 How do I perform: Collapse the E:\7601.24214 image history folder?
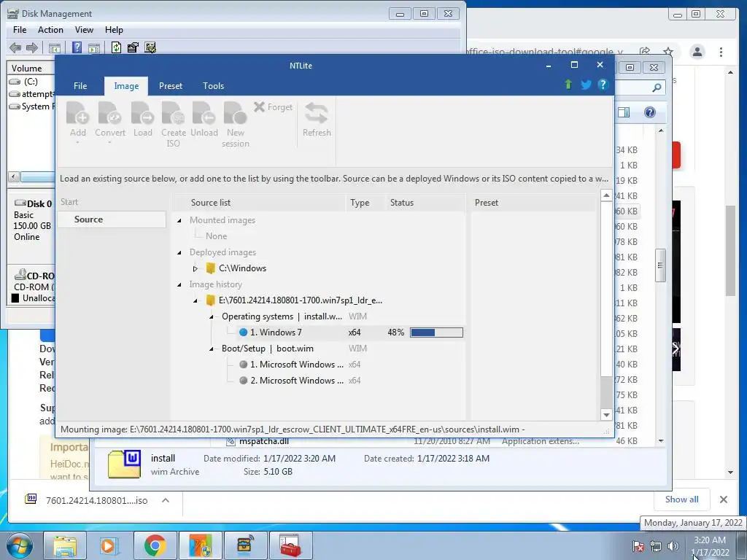tap(196, 300)
